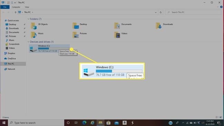Open the People icon on the taskbar
The width and height of the screenshot is (224, 126).
click(177, 123)
